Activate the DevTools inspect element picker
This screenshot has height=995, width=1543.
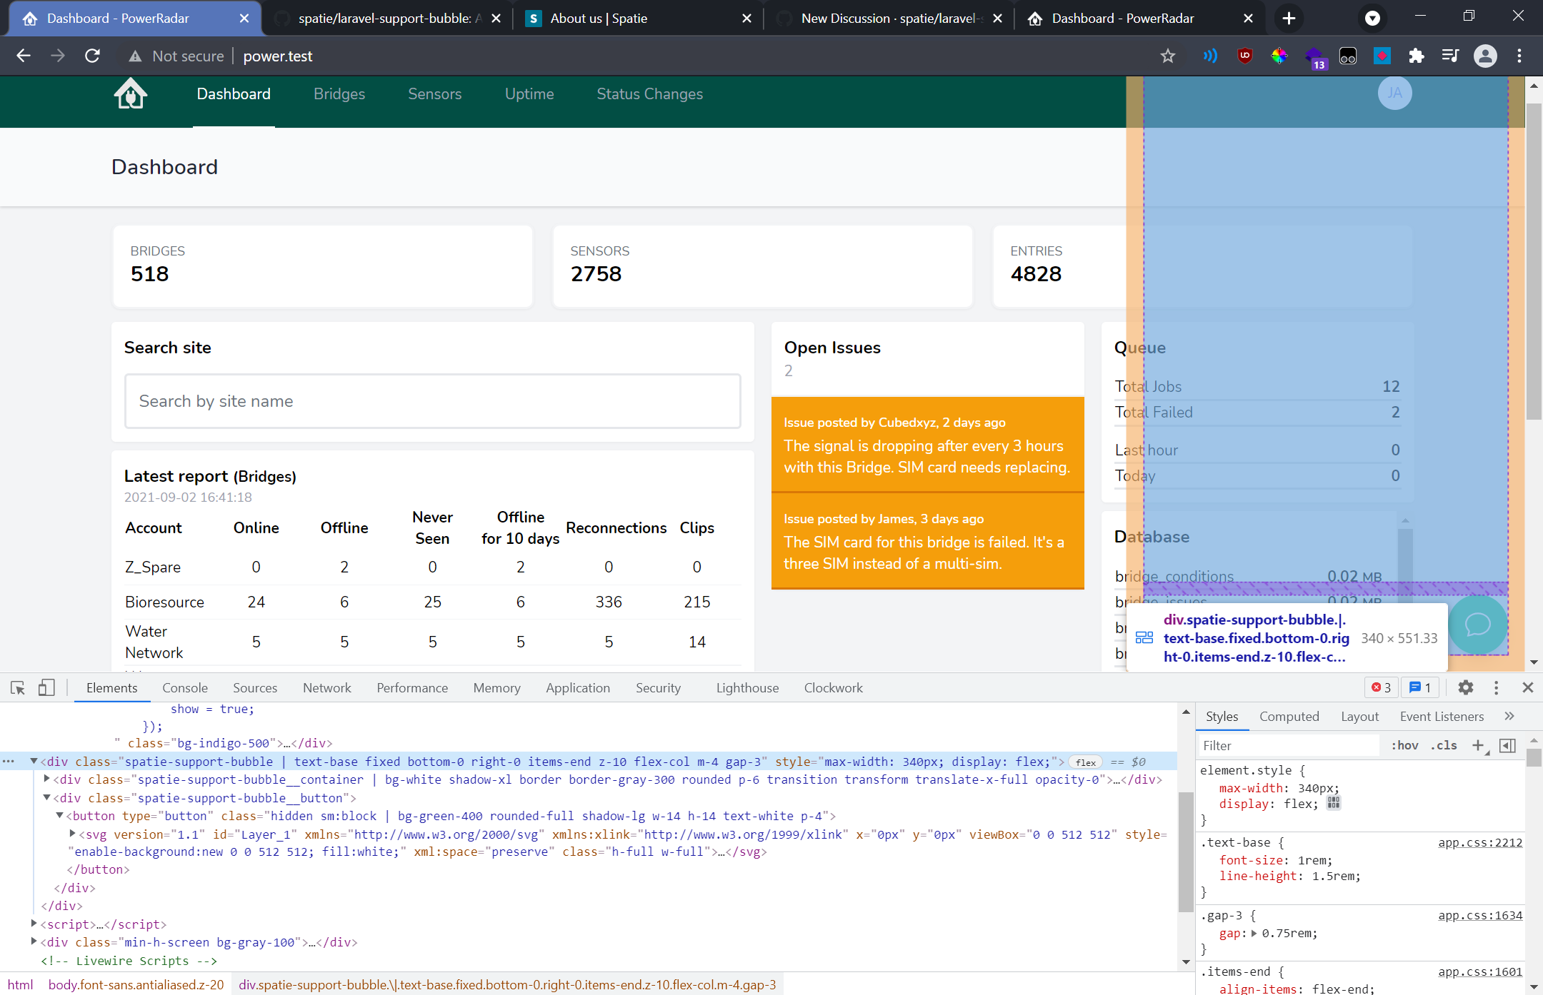tap(18, 687)
